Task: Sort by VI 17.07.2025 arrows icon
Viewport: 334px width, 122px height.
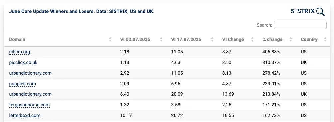Action: (212, 39)
